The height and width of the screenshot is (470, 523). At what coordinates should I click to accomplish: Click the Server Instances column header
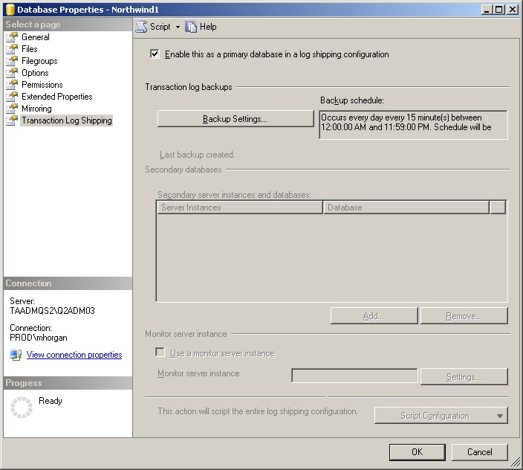coord(240,207)
